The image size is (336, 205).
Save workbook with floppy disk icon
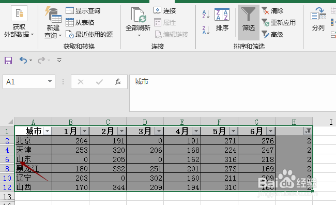coord(8,61)
